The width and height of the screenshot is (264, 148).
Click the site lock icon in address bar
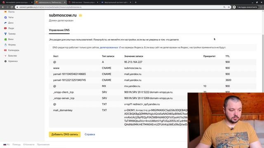[x=17, y=7]
